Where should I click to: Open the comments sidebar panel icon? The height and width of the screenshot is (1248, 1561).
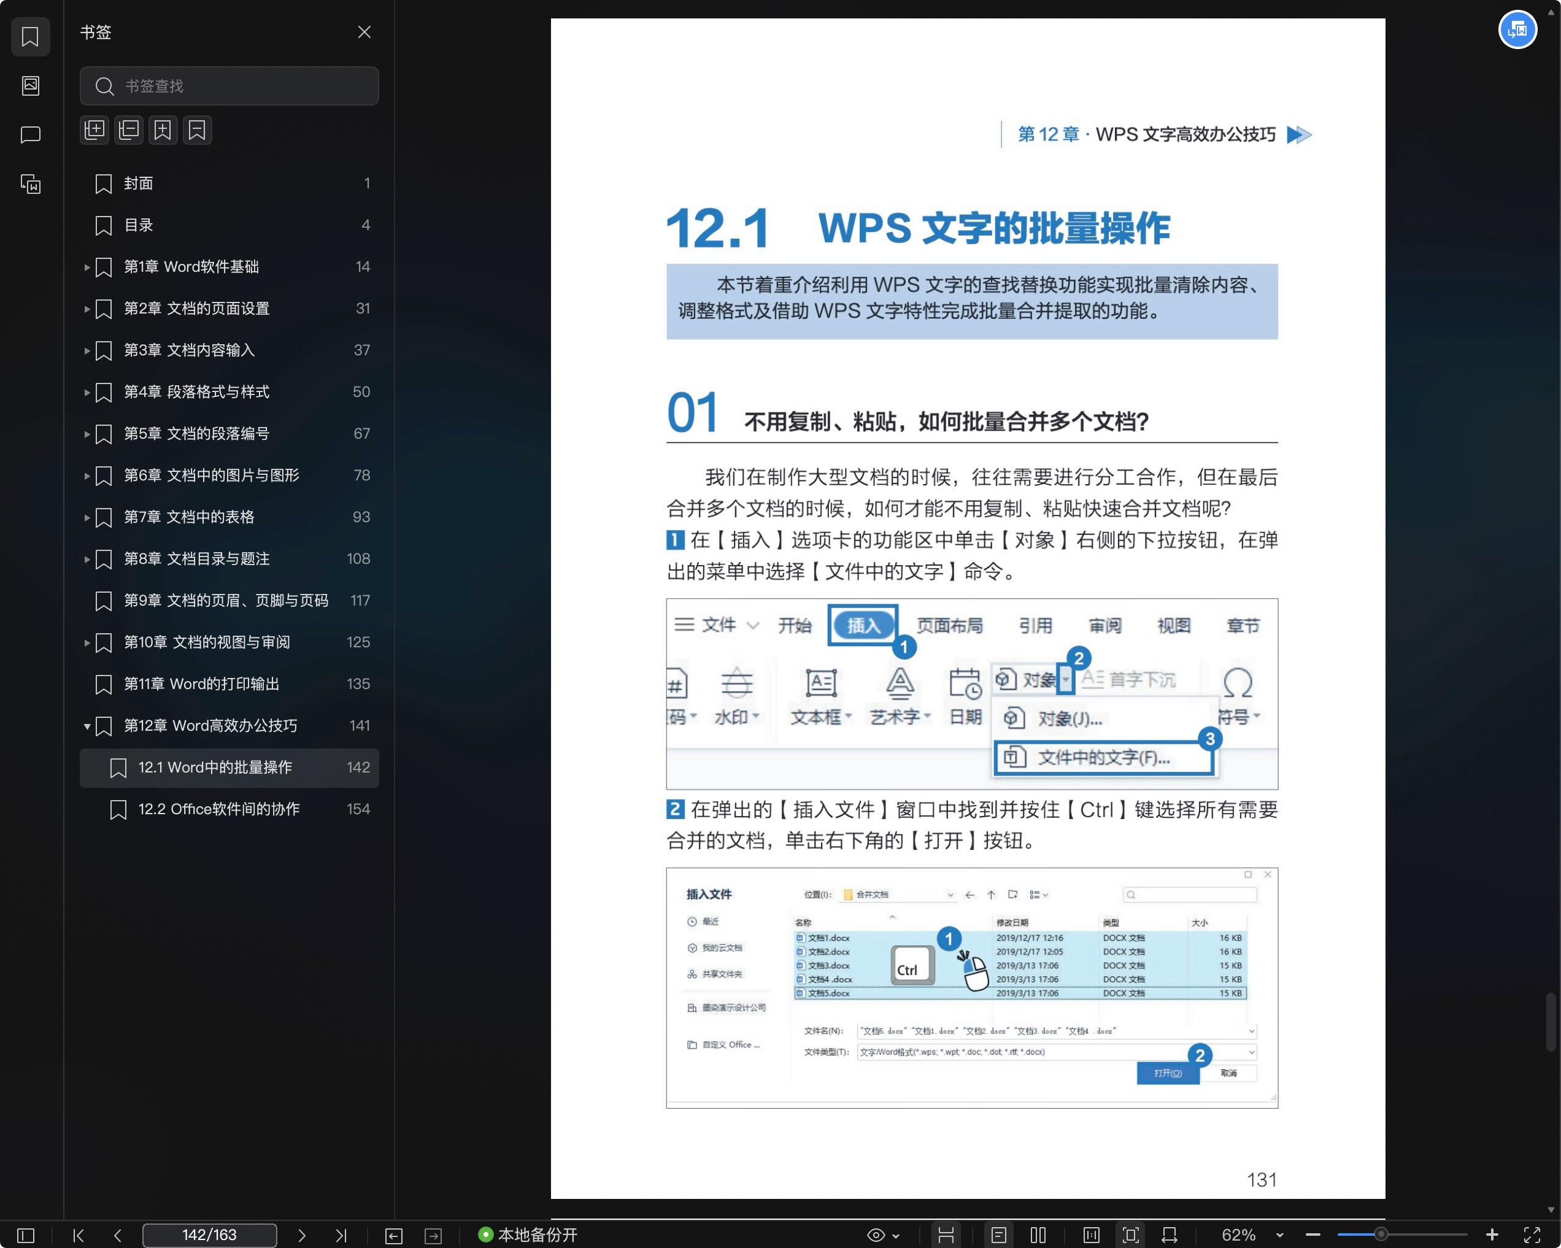tap(31, 134)
